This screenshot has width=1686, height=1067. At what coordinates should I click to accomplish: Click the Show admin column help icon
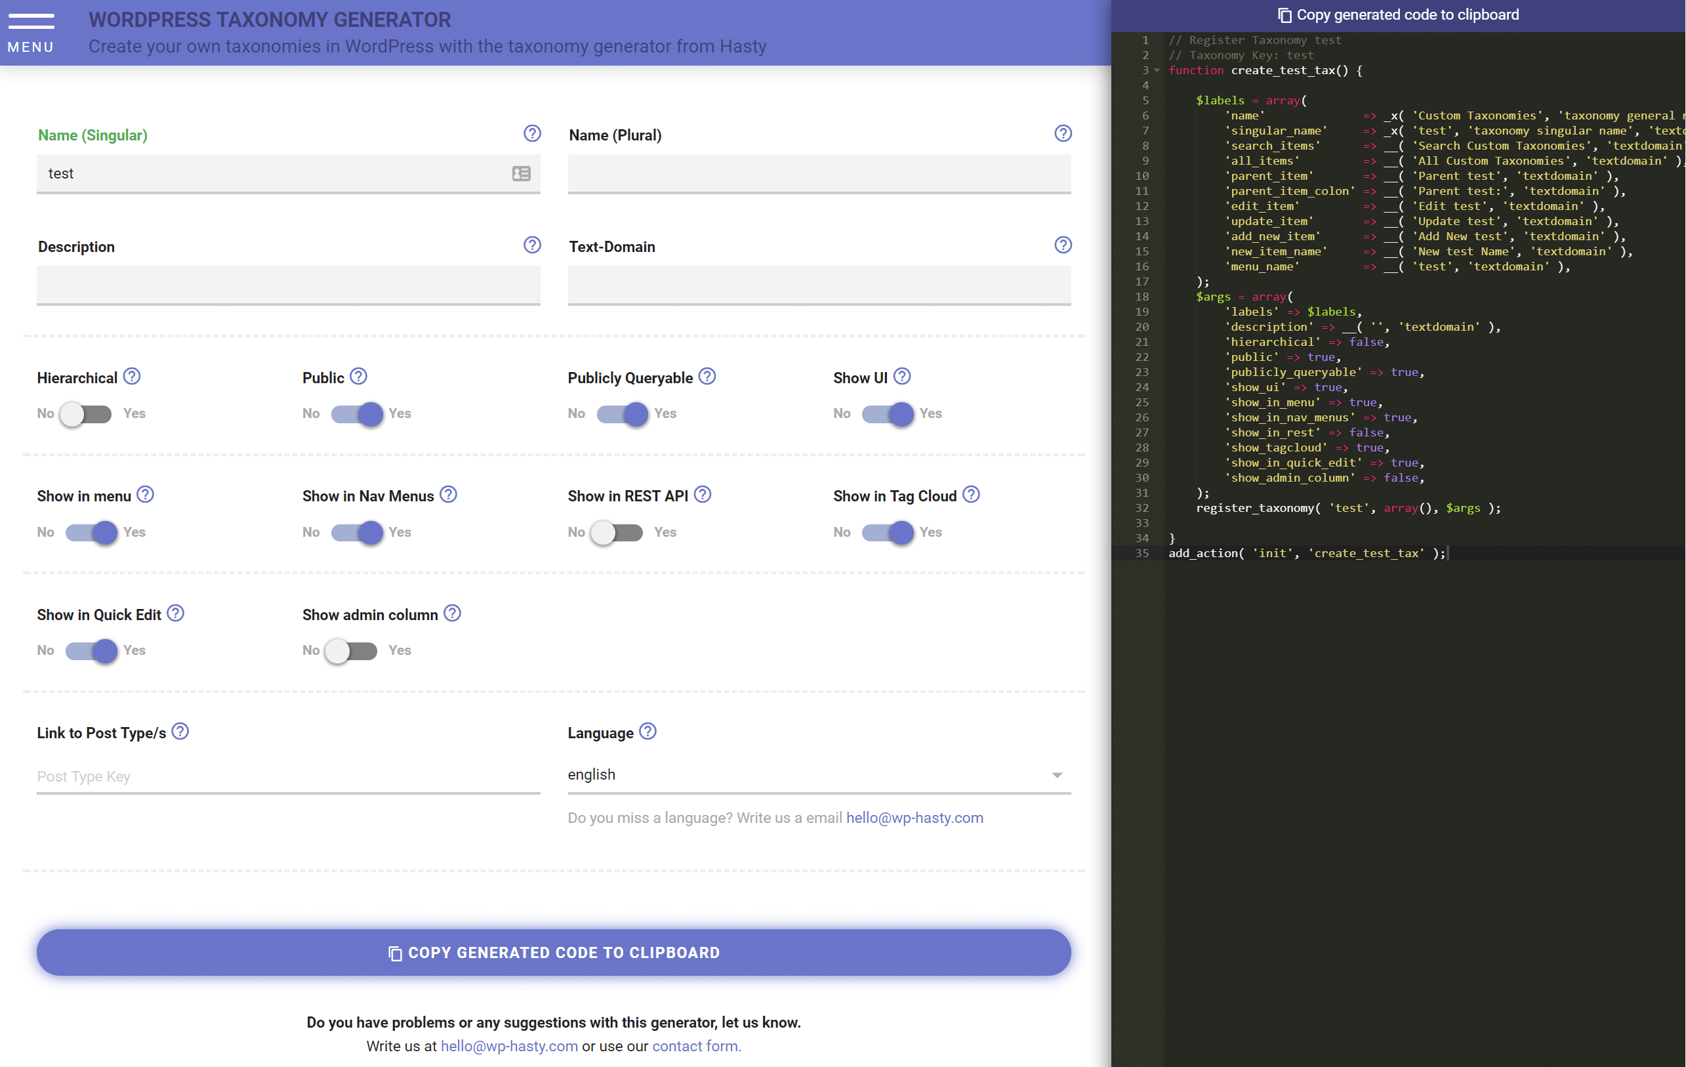coord(452,614)
